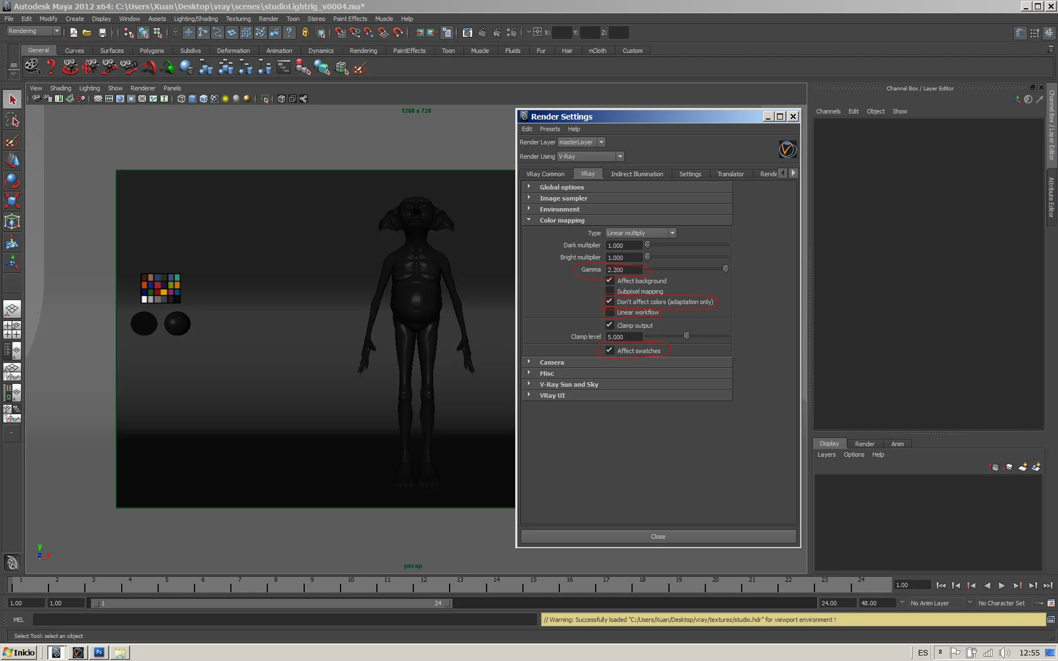1058x661 pixels.
Task: Open the Render Layer masterLayer dropdown
Action: point(581,142)
